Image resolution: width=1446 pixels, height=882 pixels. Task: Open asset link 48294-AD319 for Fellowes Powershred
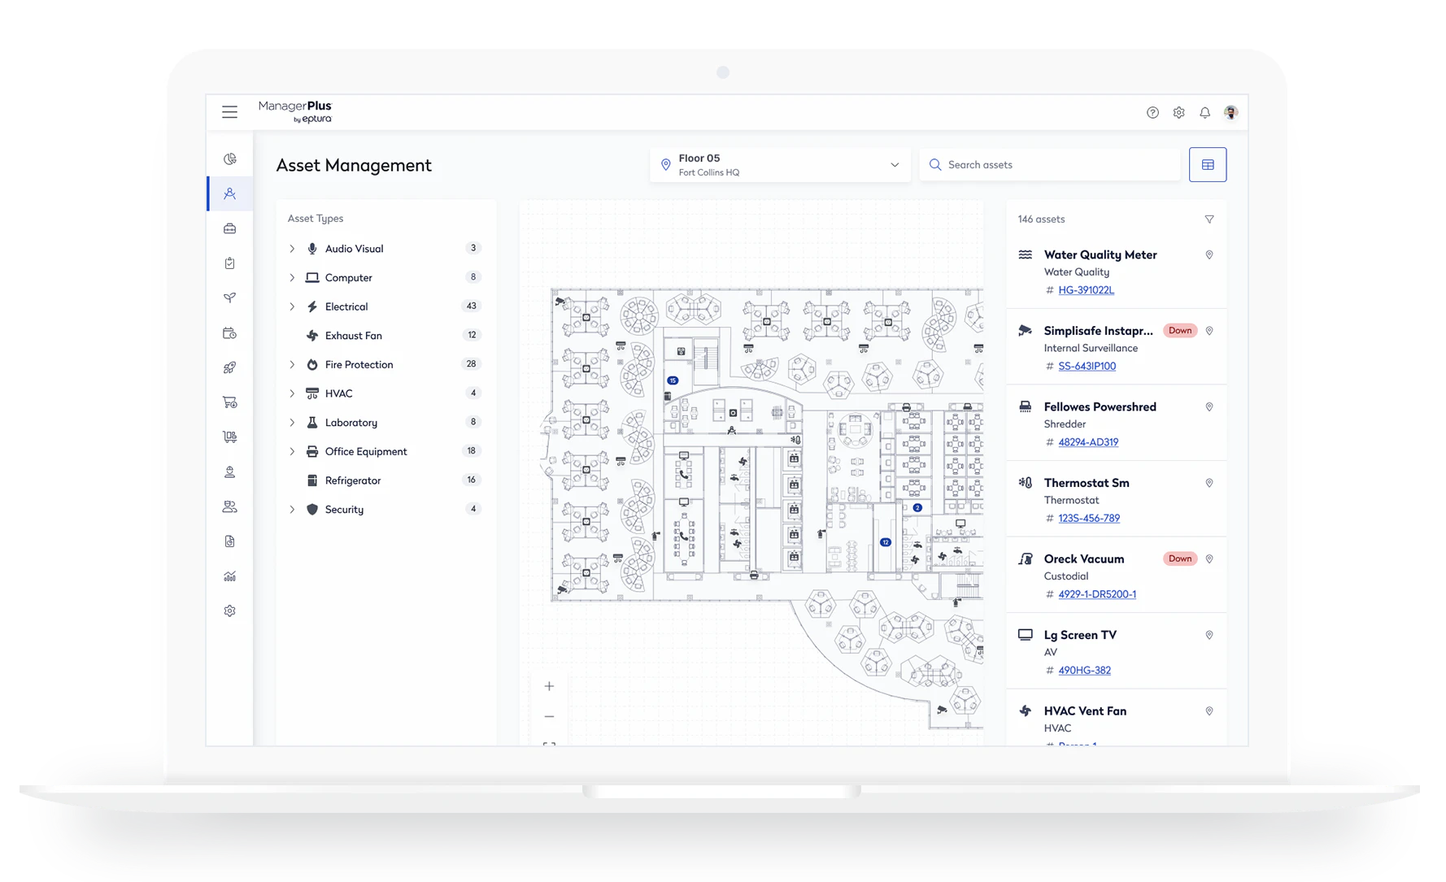1088,442
